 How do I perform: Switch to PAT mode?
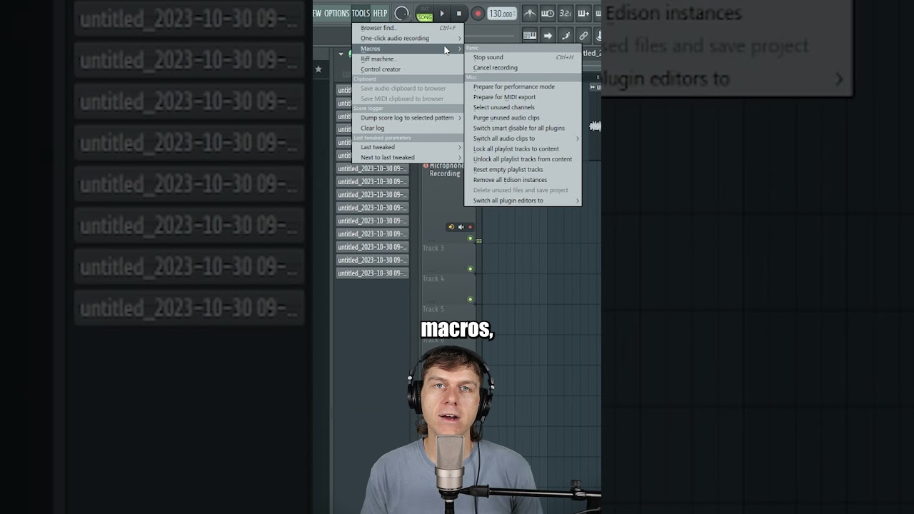coord(425,9)
